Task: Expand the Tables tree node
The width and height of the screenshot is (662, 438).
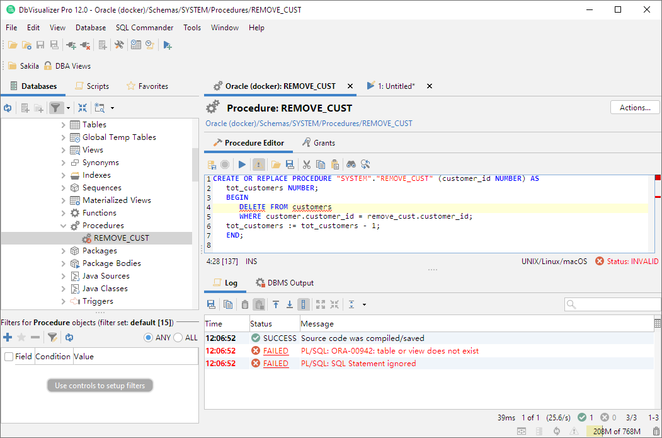Action: (x=63, y=125)
